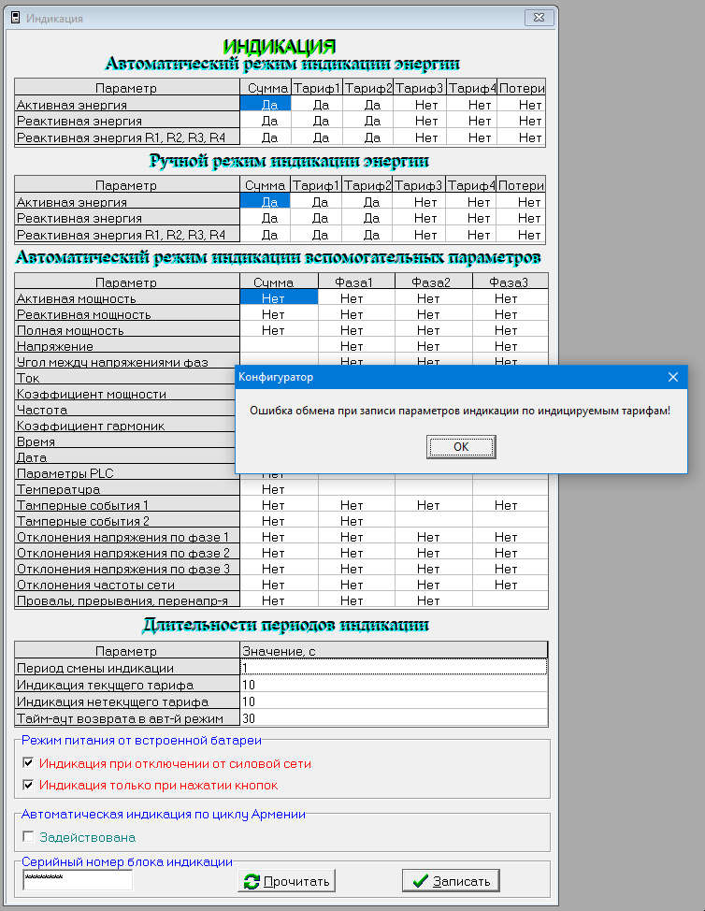705x911 pixels.
Task: Select manual mode R1, R2, R3, R4 Потери cell
Action: tap(521, 235)
